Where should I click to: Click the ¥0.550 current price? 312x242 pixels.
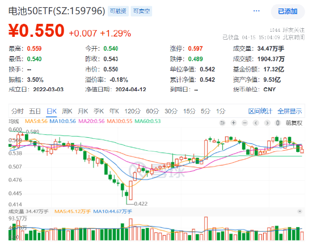pos(36,31)
